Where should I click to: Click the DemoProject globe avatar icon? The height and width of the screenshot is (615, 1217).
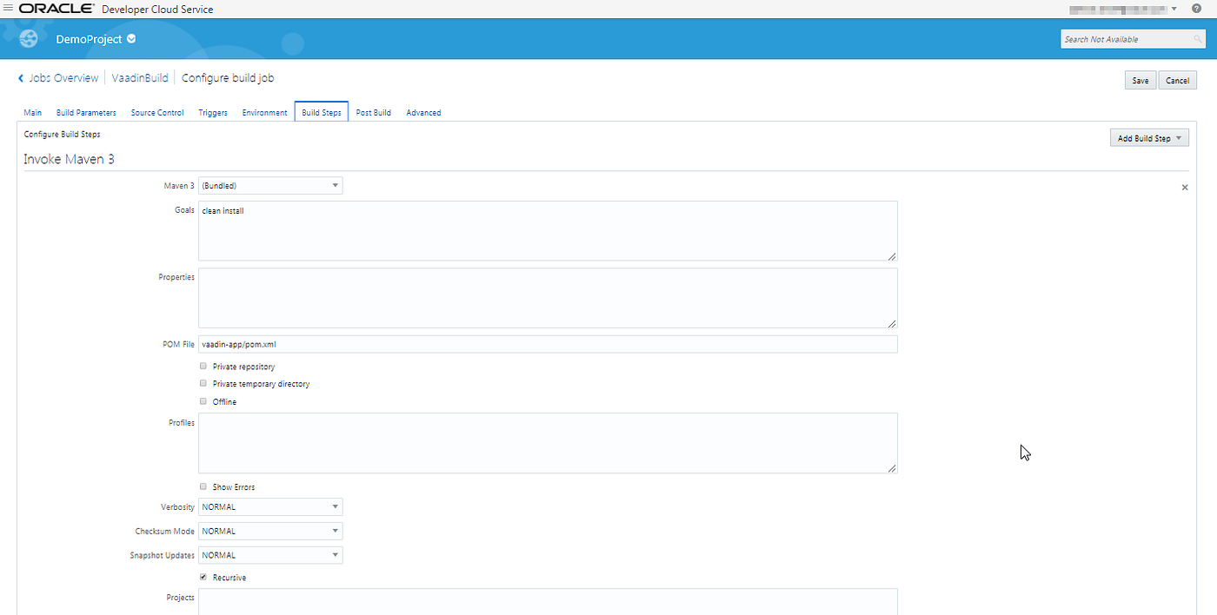28,38
